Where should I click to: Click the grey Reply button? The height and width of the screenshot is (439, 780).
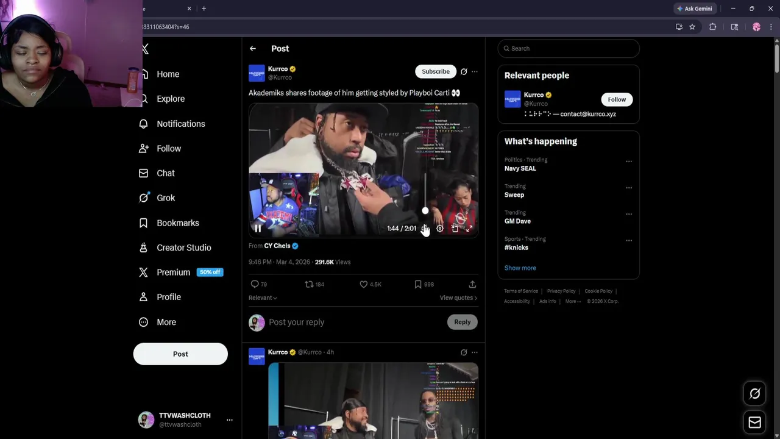click(x=463, y=322)
